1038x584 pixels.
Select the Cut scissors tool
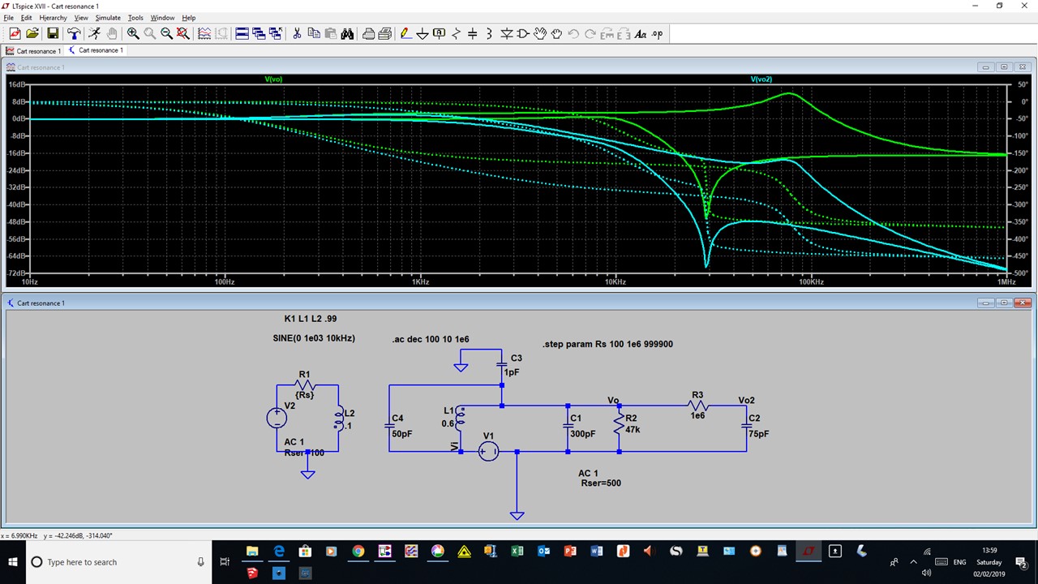297,33
